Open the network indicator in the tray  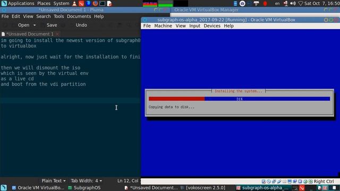pos(301,4)
